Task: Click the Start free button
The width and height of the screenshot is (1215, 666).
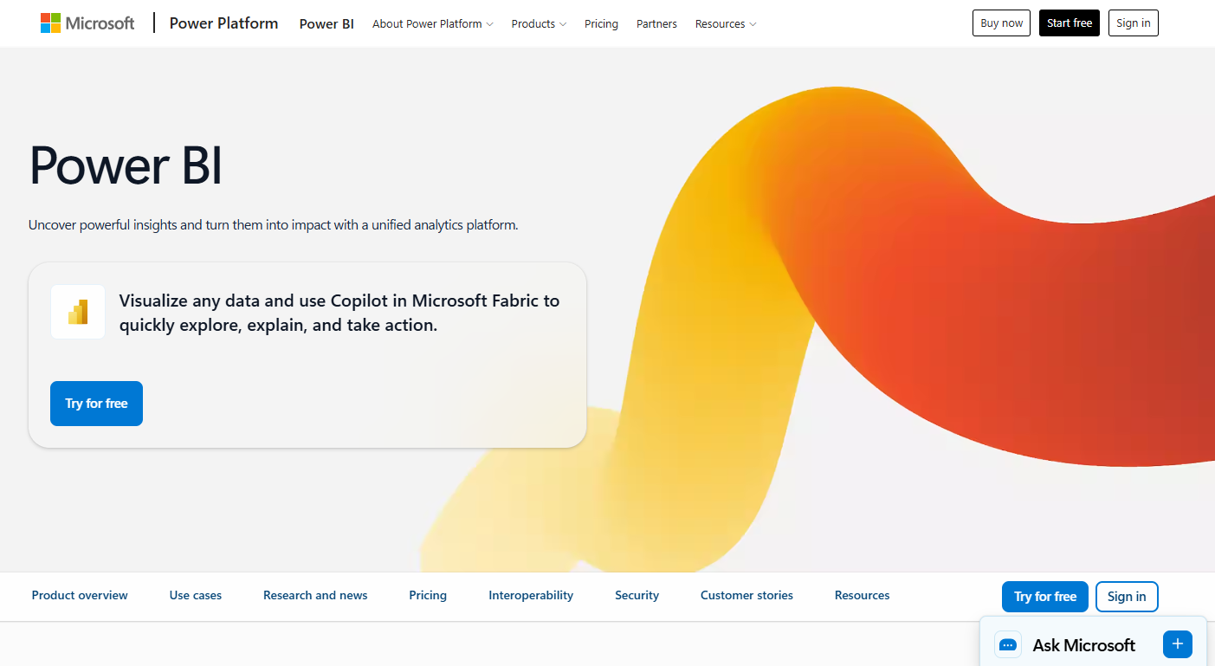Action: click(x=1070, y=23)
